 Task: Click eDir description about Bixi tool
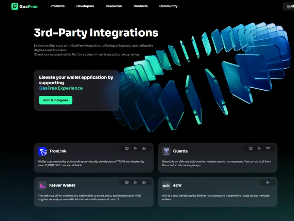[216, 197]
